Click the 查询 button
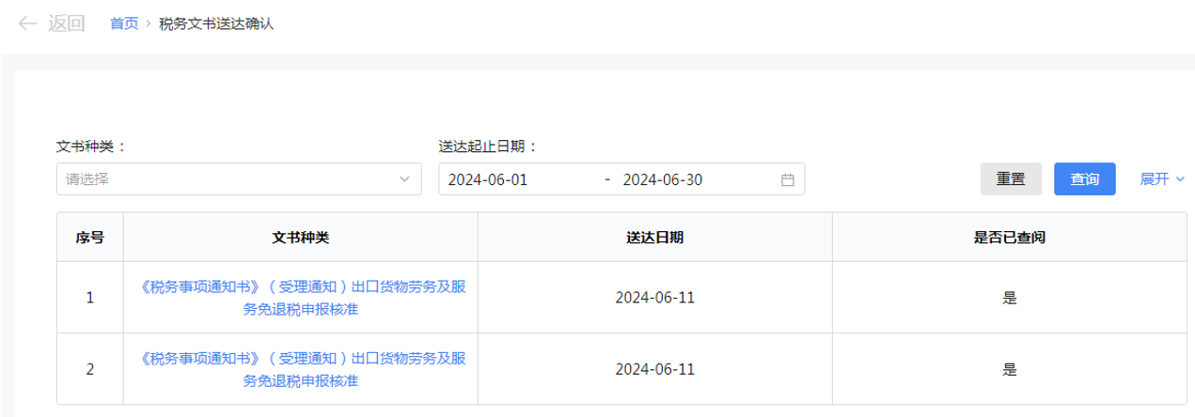 pyautogui.click(x=1085, y=179)
